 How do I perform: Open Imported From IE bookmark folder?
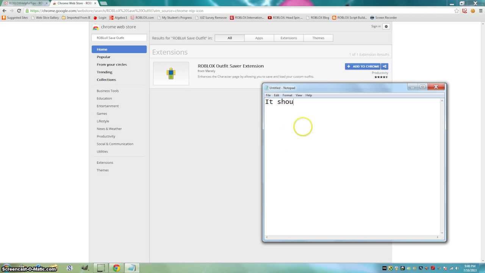76,17
